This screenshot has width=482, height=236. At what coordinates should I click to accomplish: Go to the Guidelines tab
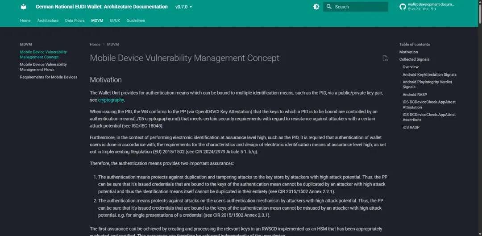tap(136, 21)
